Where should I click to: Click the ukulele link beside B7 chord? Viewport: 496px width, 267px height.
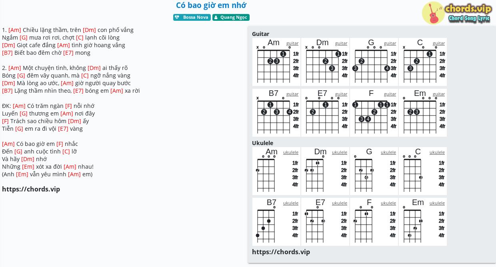[x=291, y=203]
